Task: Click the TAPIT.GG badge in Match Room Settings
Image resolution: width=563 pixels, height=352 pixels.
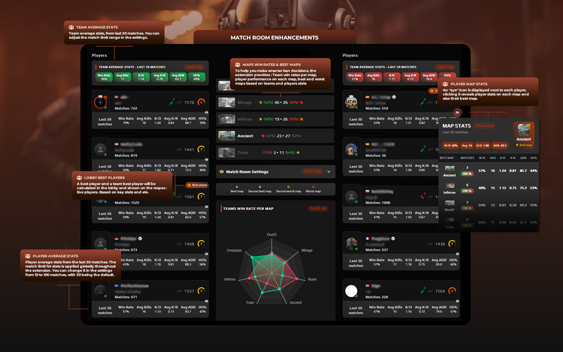Action: (x=312, y=172)
